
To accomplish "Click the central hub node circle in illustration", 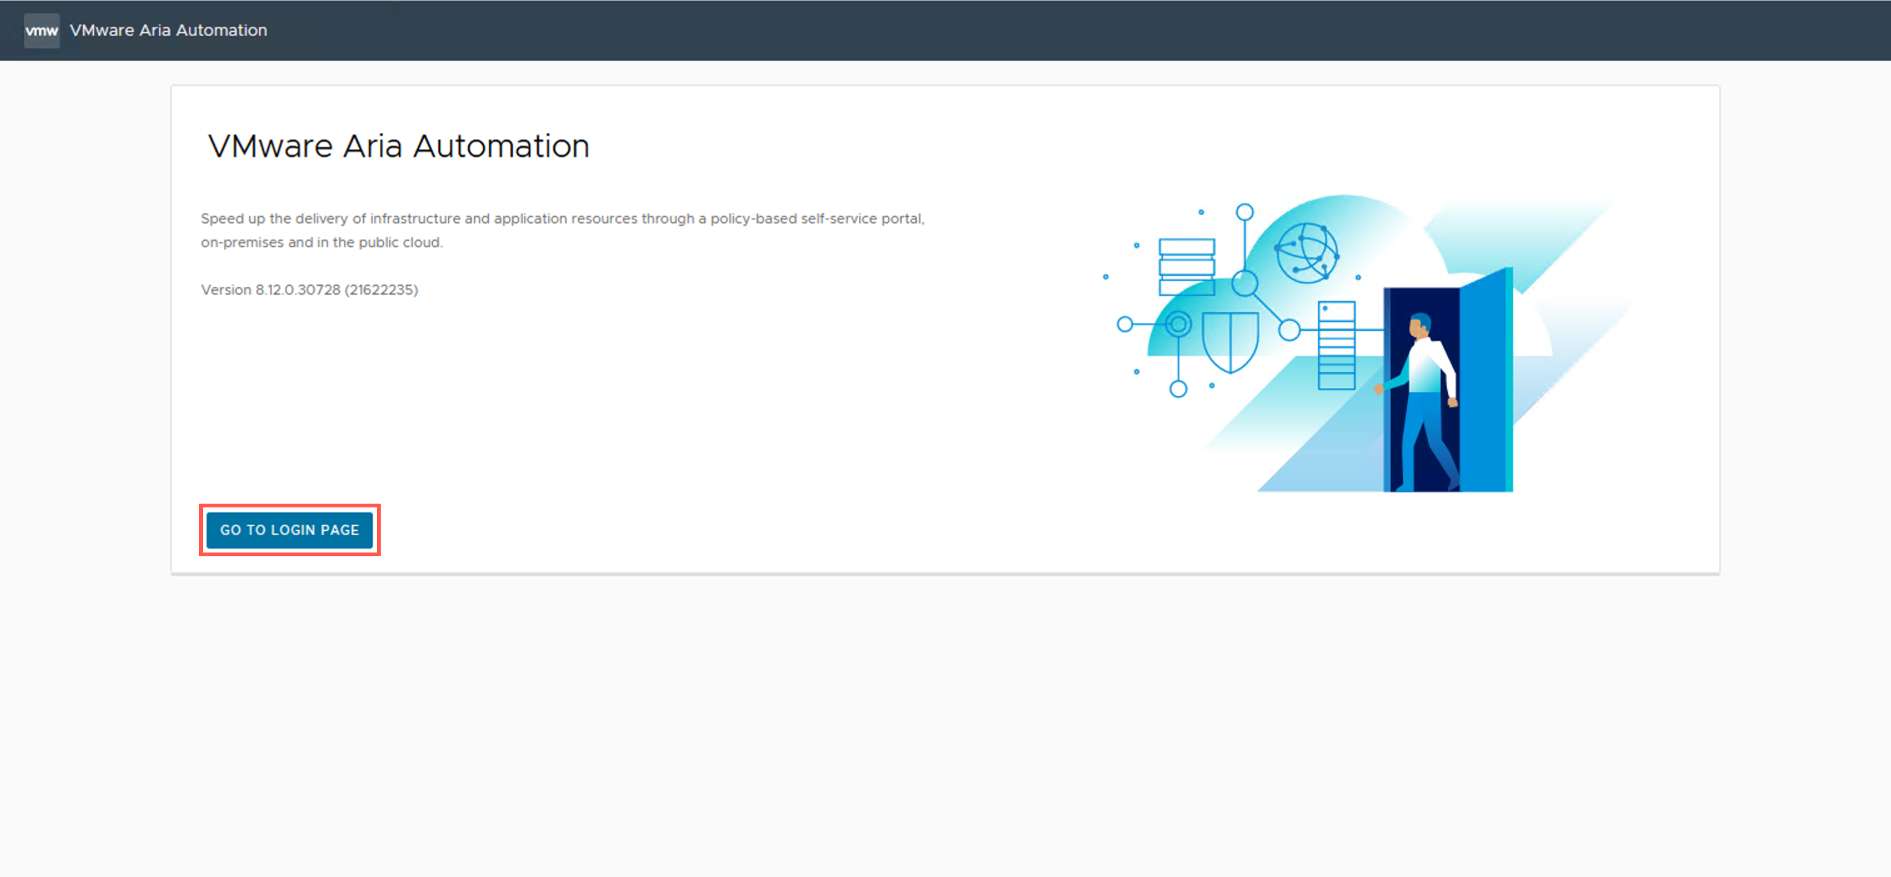I will (x=1244, y=283).
